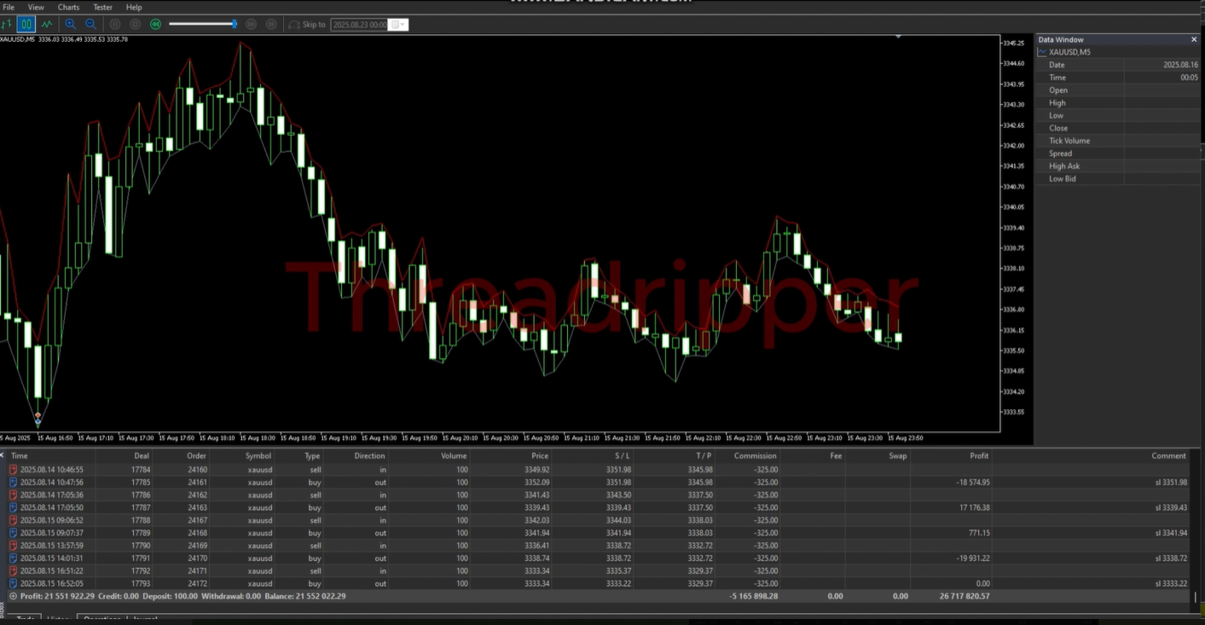Switch chart to line chart mode
The height and width of the screenshot is (625, 1205).
(47, 25)
